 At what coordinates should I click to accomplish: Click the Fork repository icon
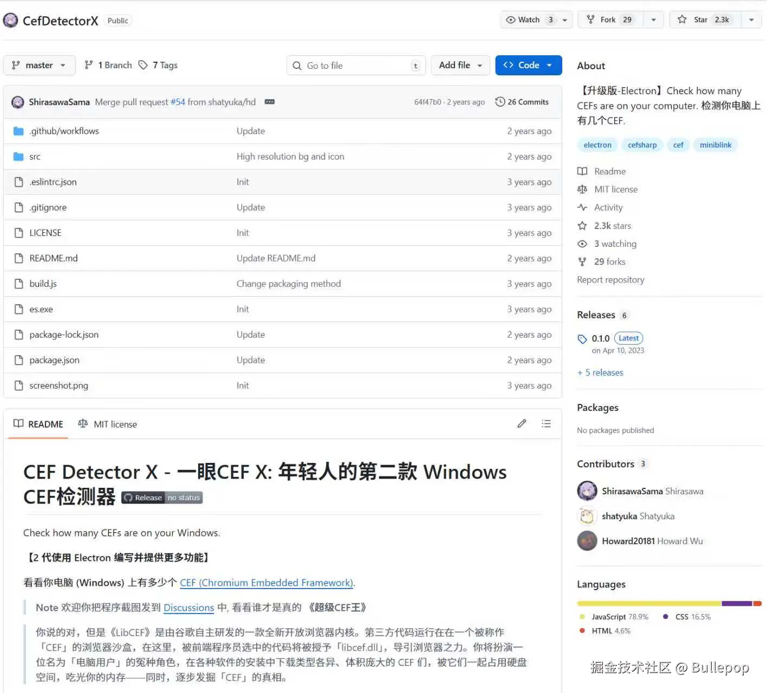[x=590, y=19]
